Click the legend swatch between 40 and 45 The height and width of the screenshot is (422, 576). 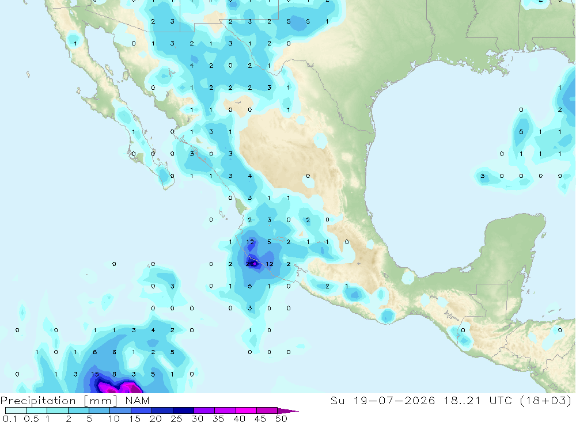246,410
